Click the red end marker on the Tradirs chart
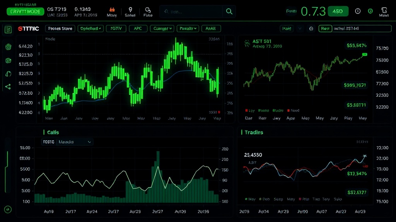 [x=366, y=166]
